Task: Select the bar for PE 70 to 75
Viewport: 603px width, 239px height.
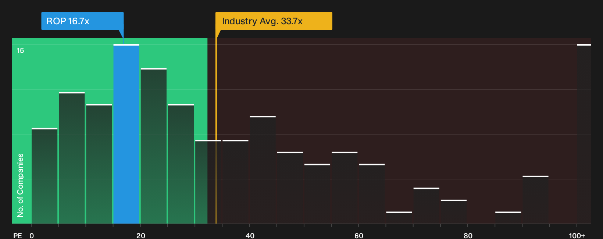Action: [x=426, y=206]
